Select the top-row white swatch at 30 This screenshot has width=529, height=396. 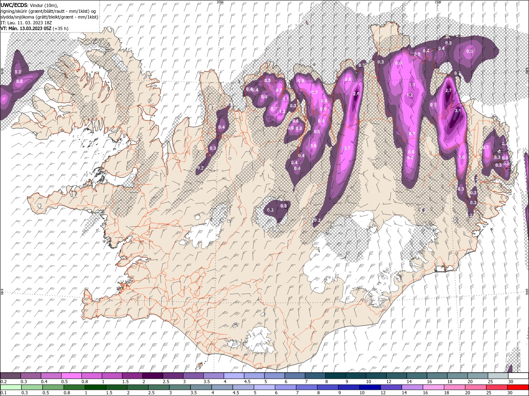point(518,376)
